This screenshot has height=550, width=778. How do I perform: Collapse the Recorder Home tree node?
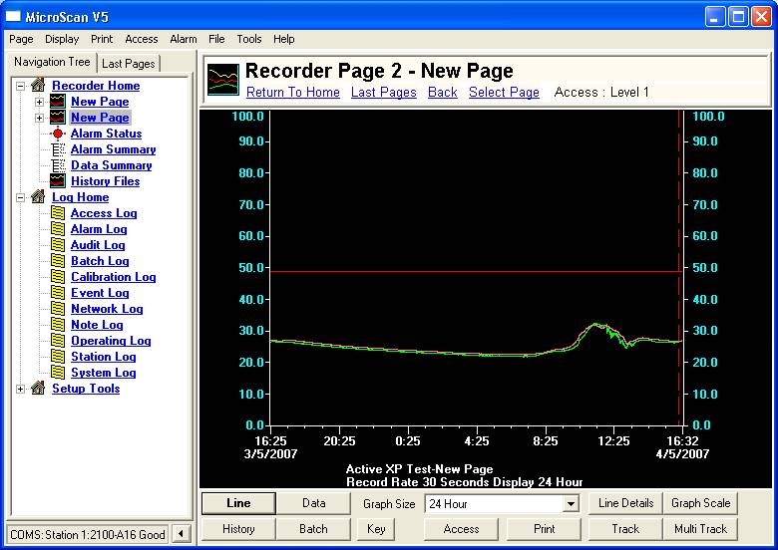(20, 86)
